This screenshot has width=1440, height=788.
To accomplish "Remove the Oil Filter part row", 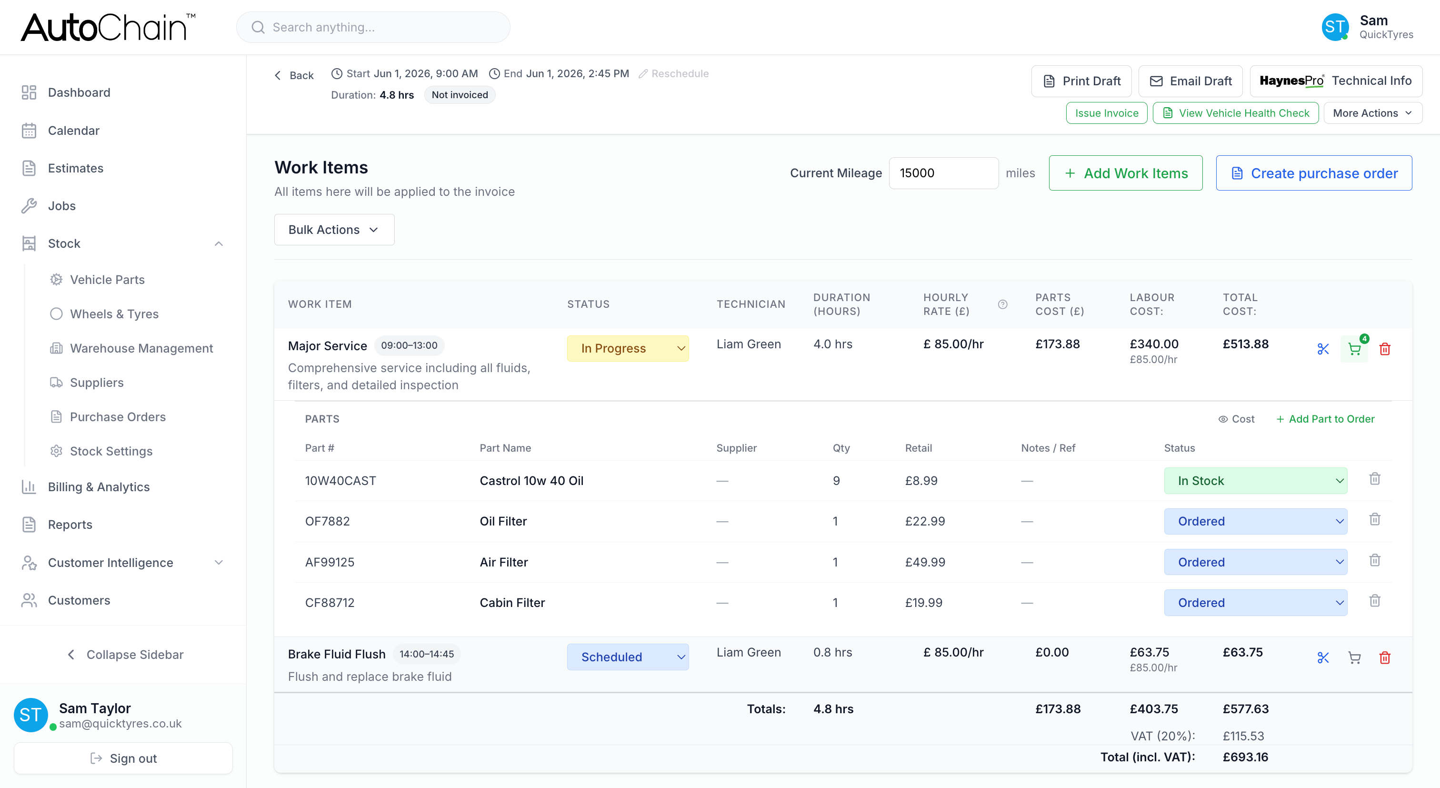I will pos(1375,520).
